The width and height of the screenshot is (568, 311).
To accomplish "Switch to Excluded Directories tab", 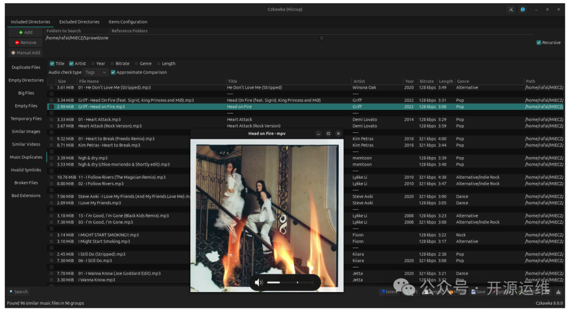I will pos(79,22).
